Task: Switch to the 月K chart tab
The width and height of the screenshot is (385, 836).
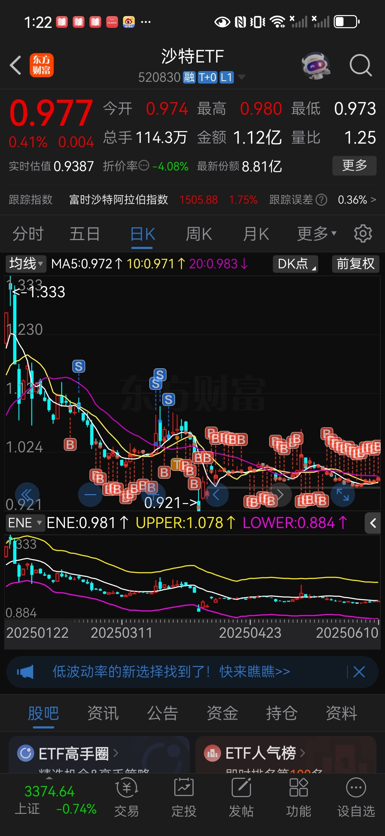Action: point(256,234)
